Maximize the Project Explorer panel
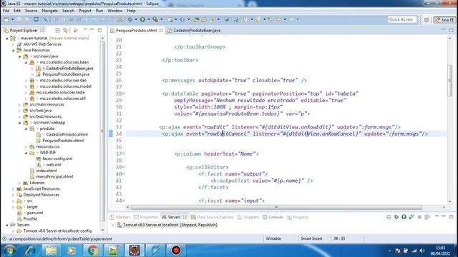458x257 pixels. pyautogui.click(x=99, y=30)
